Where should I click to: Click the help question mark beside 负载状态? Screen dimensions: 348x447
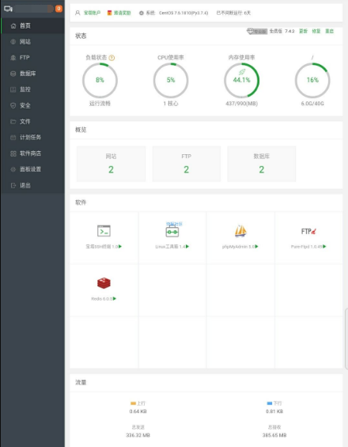coord(112,58)
